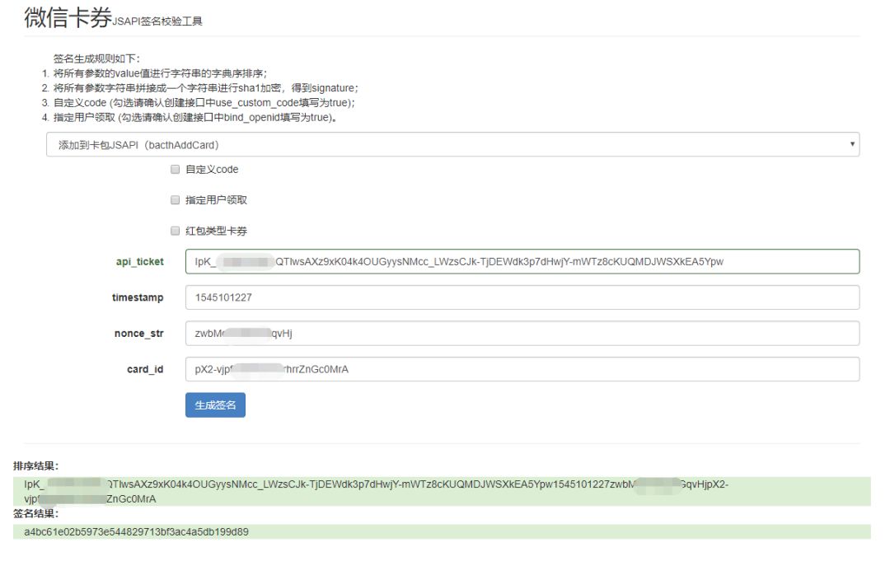Screen dimensions: 890x561
Task: Click the 排序结果 heading
Action: (35, 465)
